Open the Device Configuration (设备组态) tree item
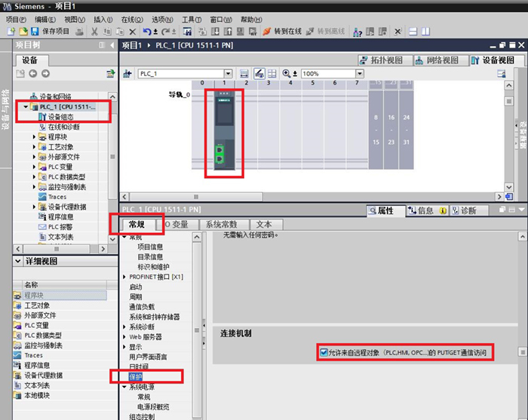 pos(66,117)
